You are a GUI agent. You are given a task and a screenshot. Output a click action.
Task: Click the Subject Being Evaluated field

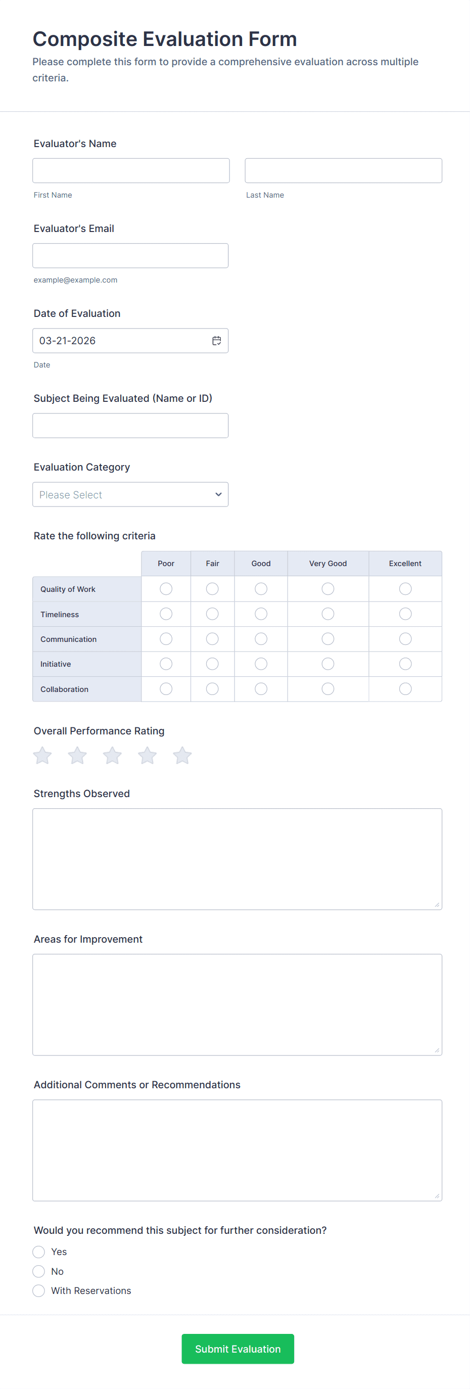coord(130,425)
